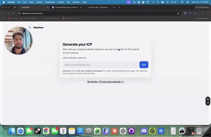Open the Apps grid in bookmarks bar
This screenshot has width=211, height=137.
[3, 18]
